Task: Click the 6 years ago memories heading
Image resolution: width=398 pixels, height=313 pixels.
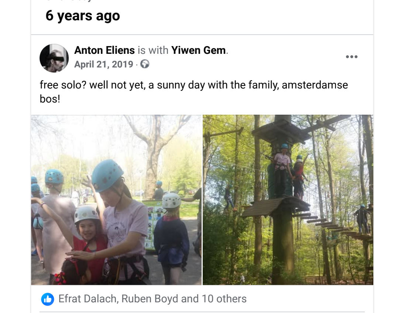Action: [x=82, y=16]
